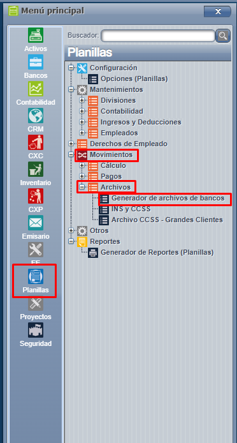Open the CXC module icon
Image resolution: width=237 pixels, height=443 pixels.
point(36,142)
